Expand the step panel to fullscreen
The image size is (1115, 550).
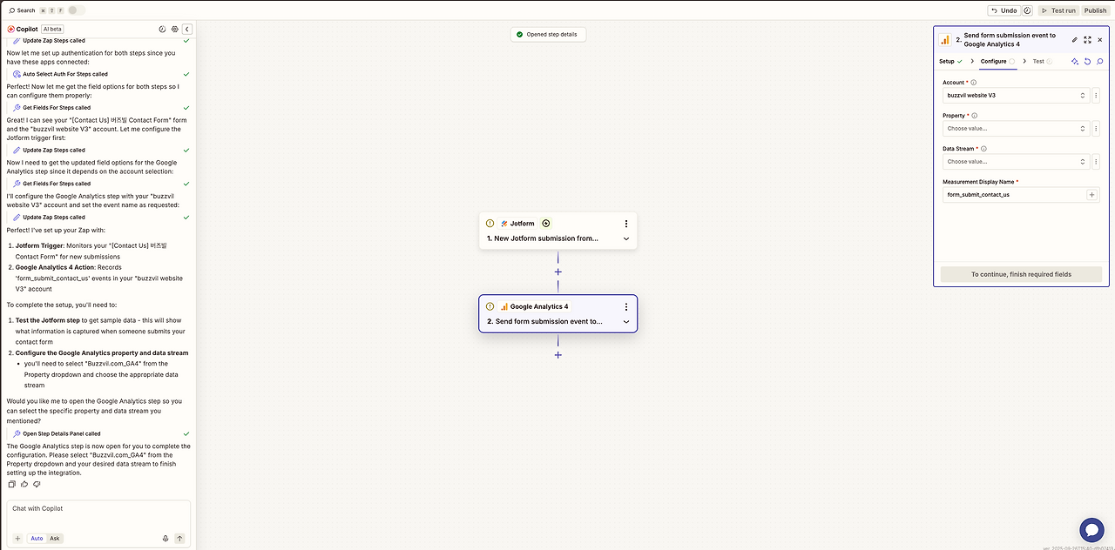1087,39
